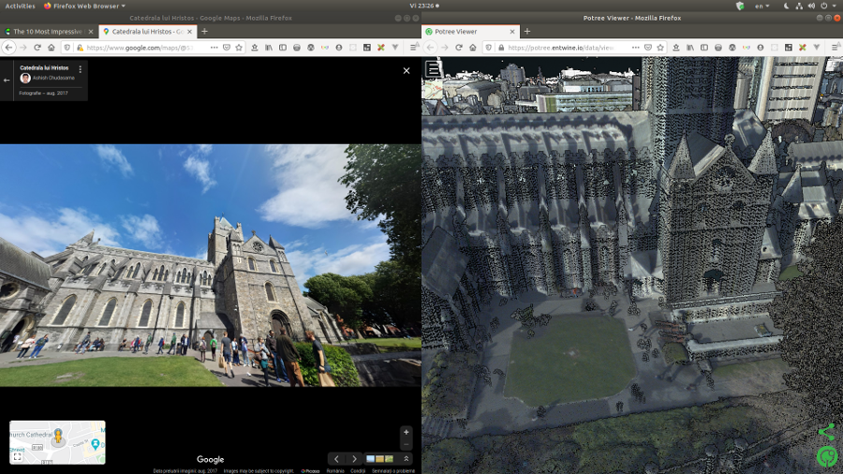
Task: Open the Library icon in the Google Maps window toolbar
Action: point(268,47)
